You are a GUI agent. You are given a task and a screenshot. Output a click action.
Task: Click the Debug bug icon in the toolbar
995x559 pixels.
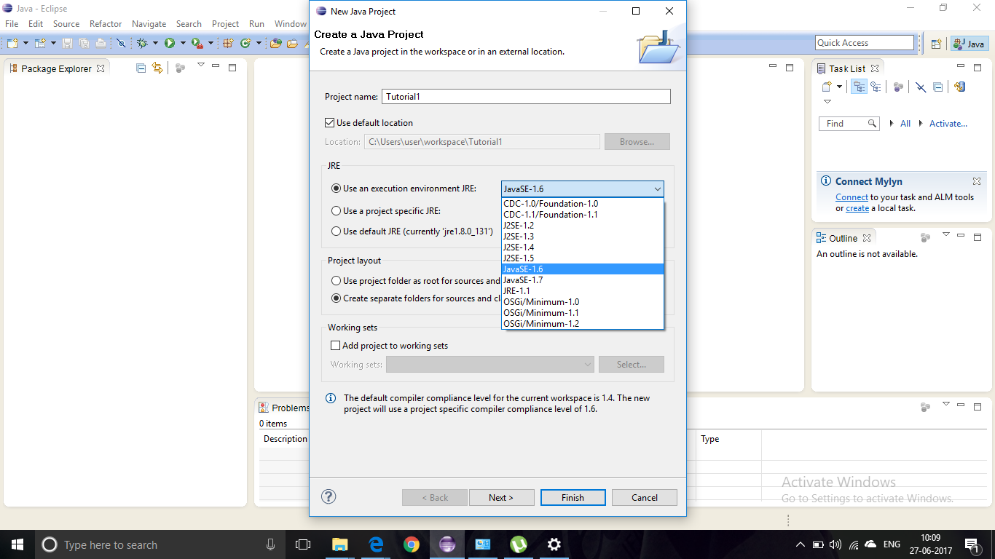click(x=142, y=43)
